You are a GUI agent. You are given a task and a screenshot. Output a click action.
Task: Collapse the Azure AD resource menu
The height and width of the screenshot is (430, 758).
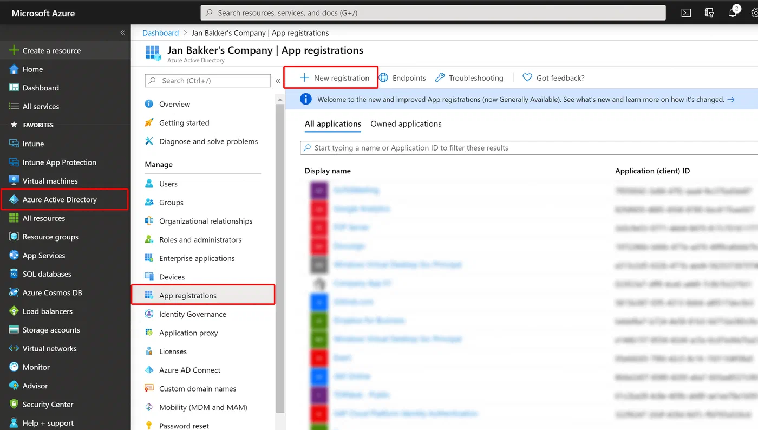278,81
